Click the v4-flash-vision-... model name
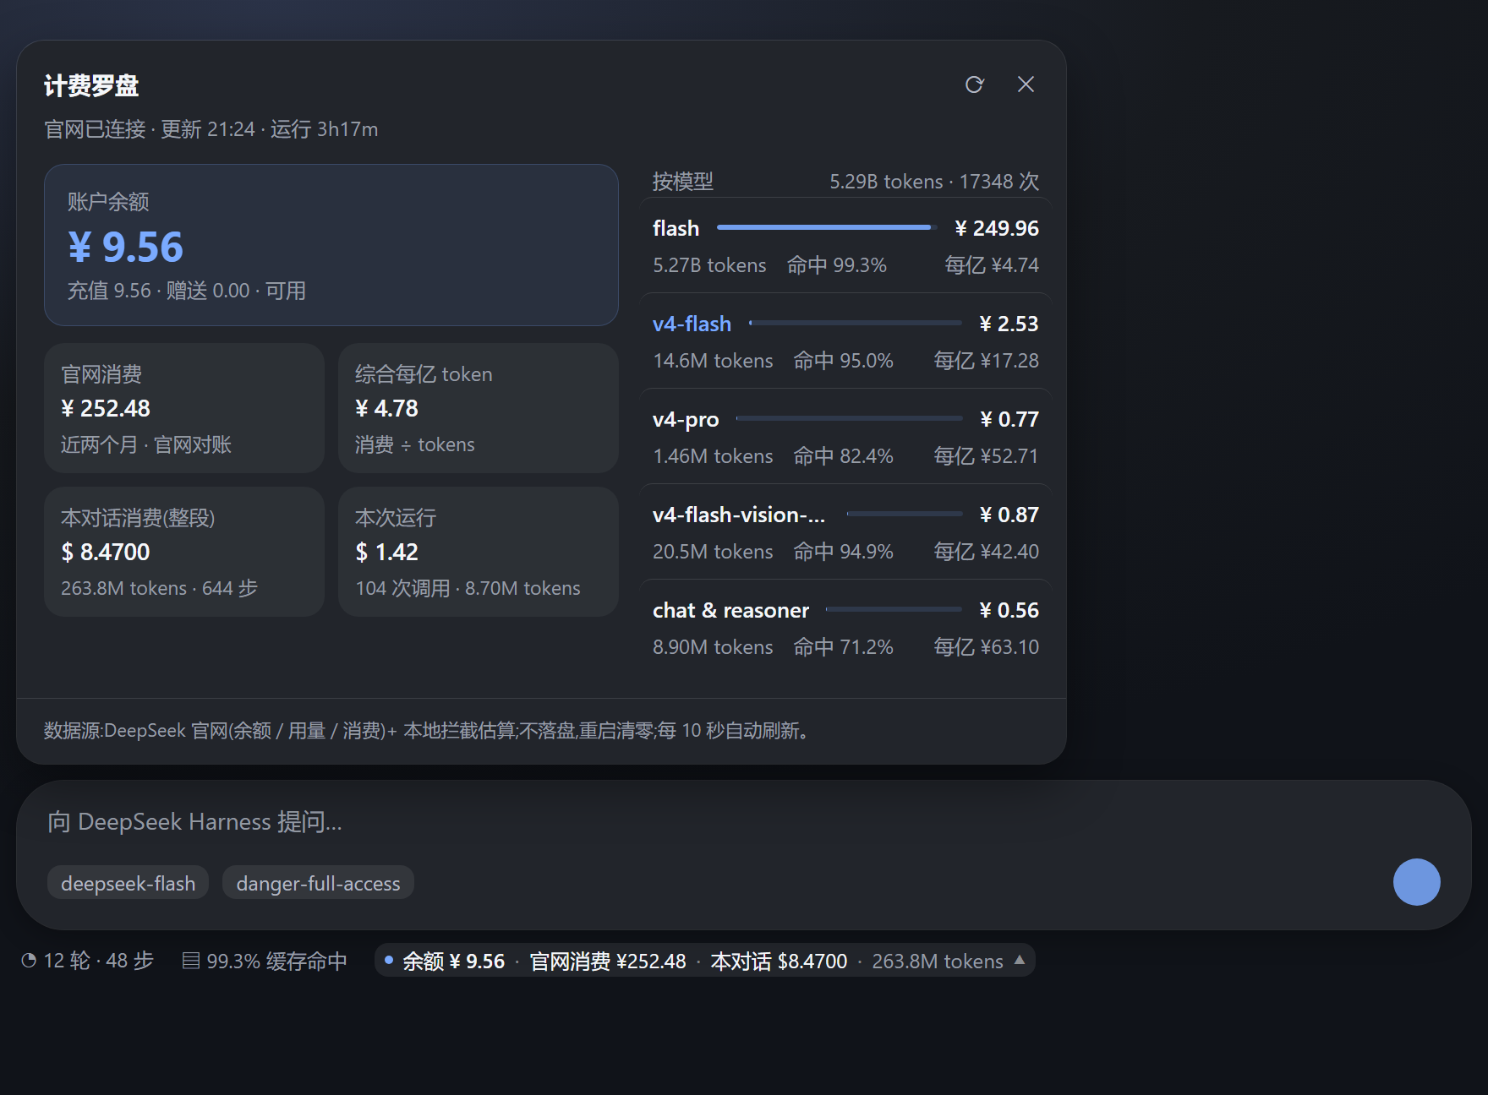The width and height of the screenshot is (1488, 1095). pyautogui.click(x=739, y=515)
